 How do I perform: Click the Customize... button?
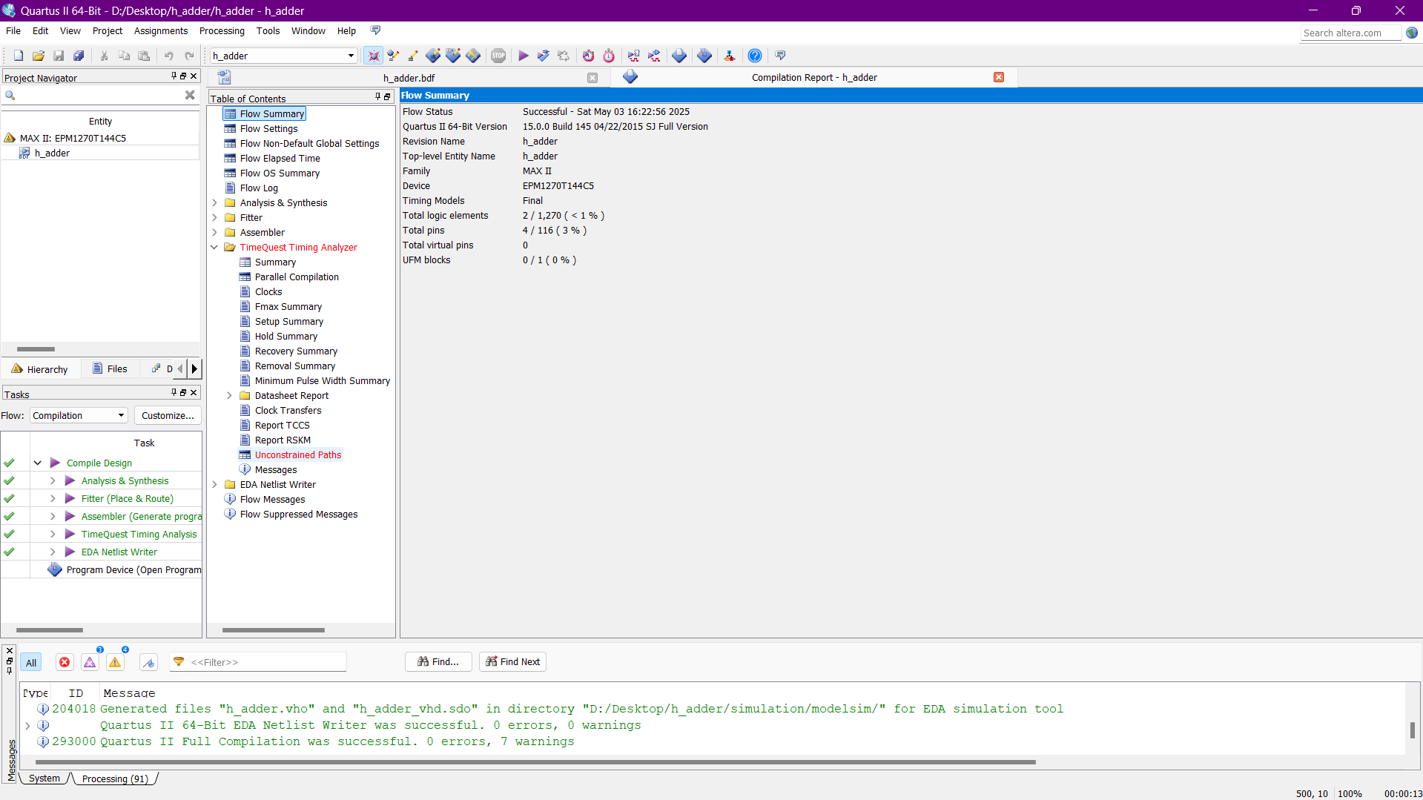(168, 415)
